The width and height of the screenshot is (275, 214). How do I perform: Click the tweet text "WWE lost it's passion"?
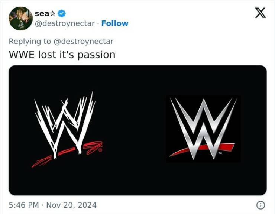tap(62, 55)
